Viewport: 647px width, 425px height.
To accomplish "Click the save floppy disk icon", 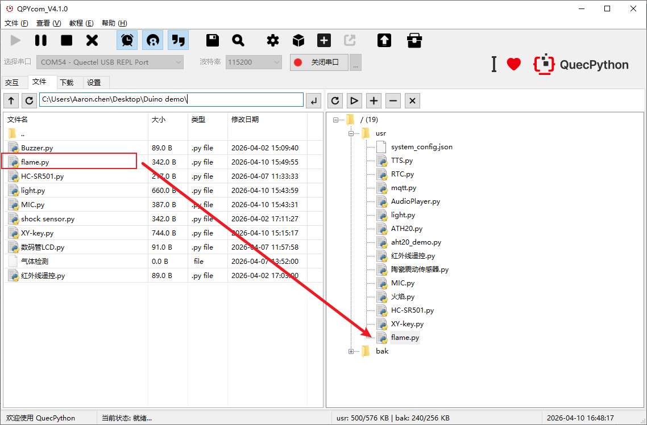I will click(x=213, y=40).
